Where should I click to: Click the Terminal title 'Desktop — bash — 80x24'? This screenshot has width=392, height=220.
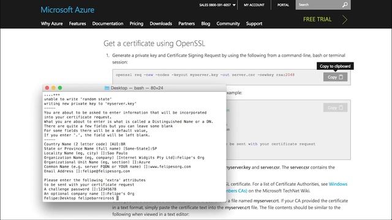pyautogui.click(x=137, y=88)
